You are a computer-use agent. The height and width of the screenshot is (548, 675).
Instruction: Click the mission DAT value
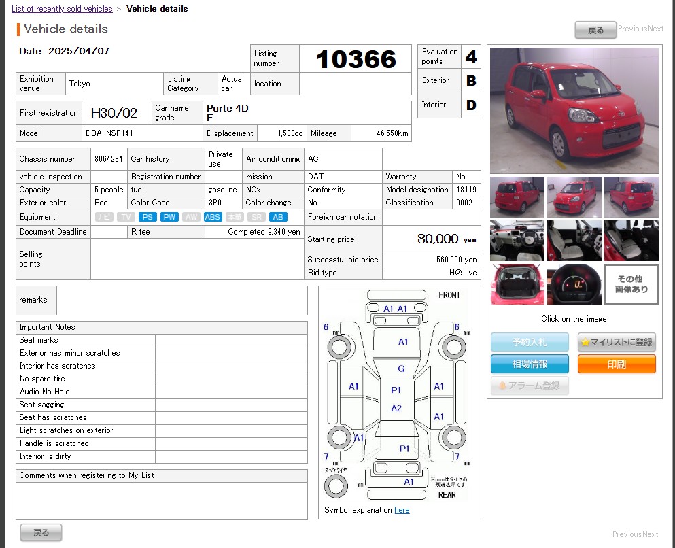click(315, 177)
